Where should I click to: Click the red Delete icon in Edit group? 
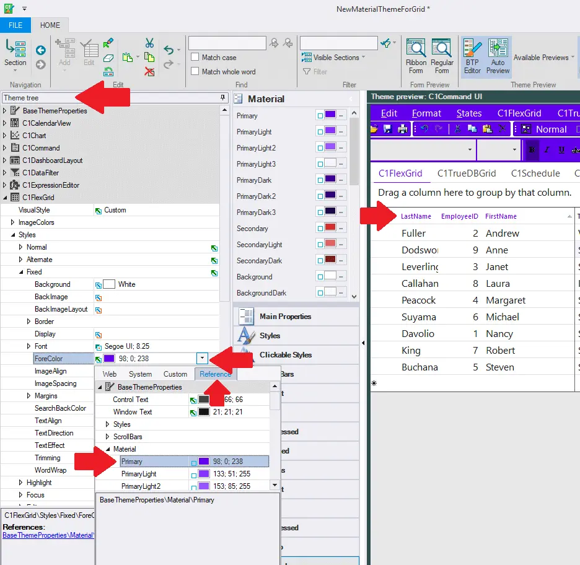coord(149,71)
